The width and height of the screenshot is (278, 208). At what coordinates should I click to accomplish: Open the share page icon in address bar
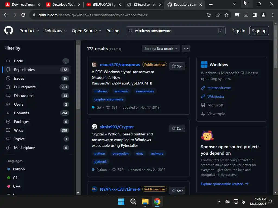pyautogui.click(x=218, y=15)
